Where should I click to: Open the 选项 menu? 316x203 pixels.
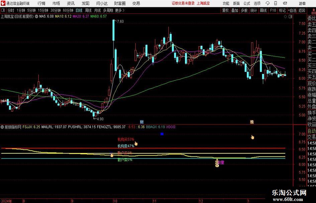[257, 3]
